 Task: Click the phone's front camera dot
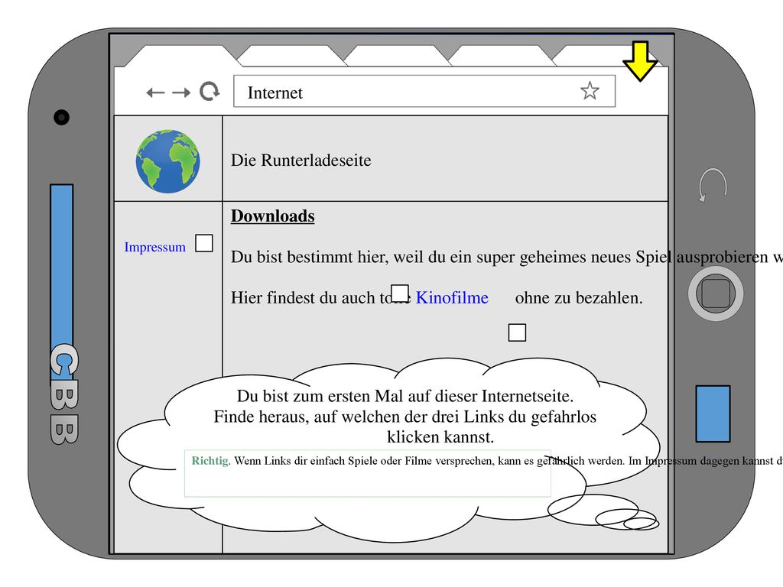click(61, 117)
